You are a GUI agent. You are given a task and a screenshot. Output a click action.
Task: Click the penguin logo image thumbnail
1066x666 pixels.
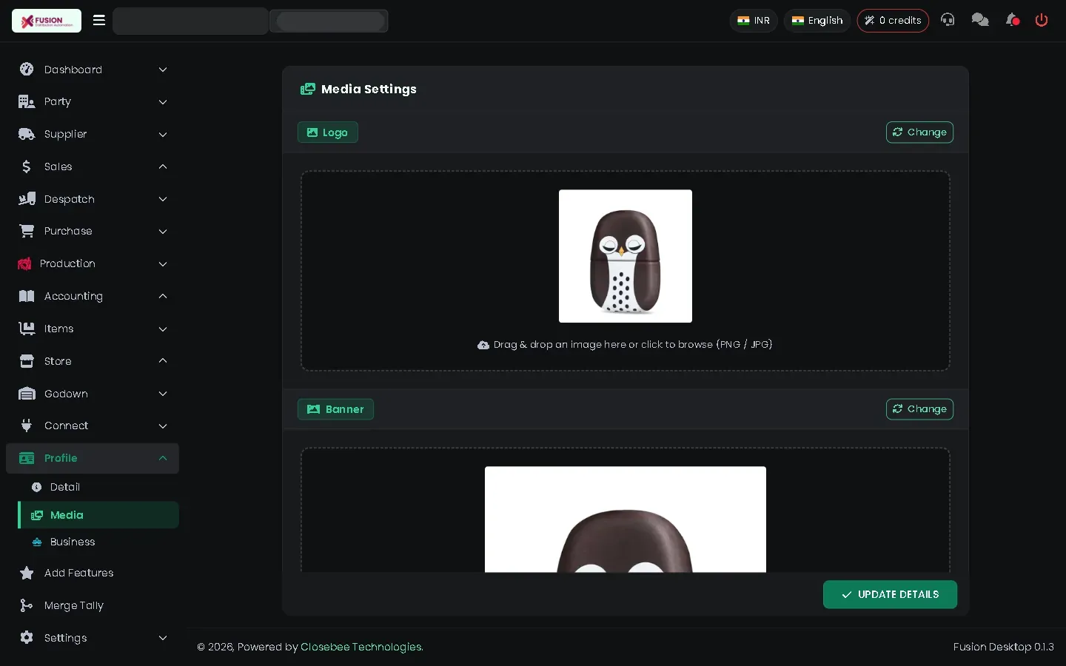626,256
